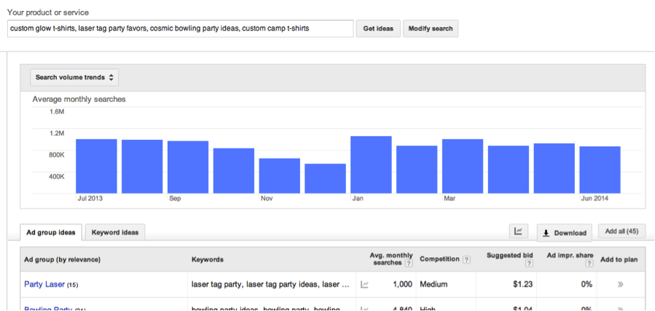Click the laser tag party keywords cell
The height and width of the screenshot is (311, 655).
[271, 284]
